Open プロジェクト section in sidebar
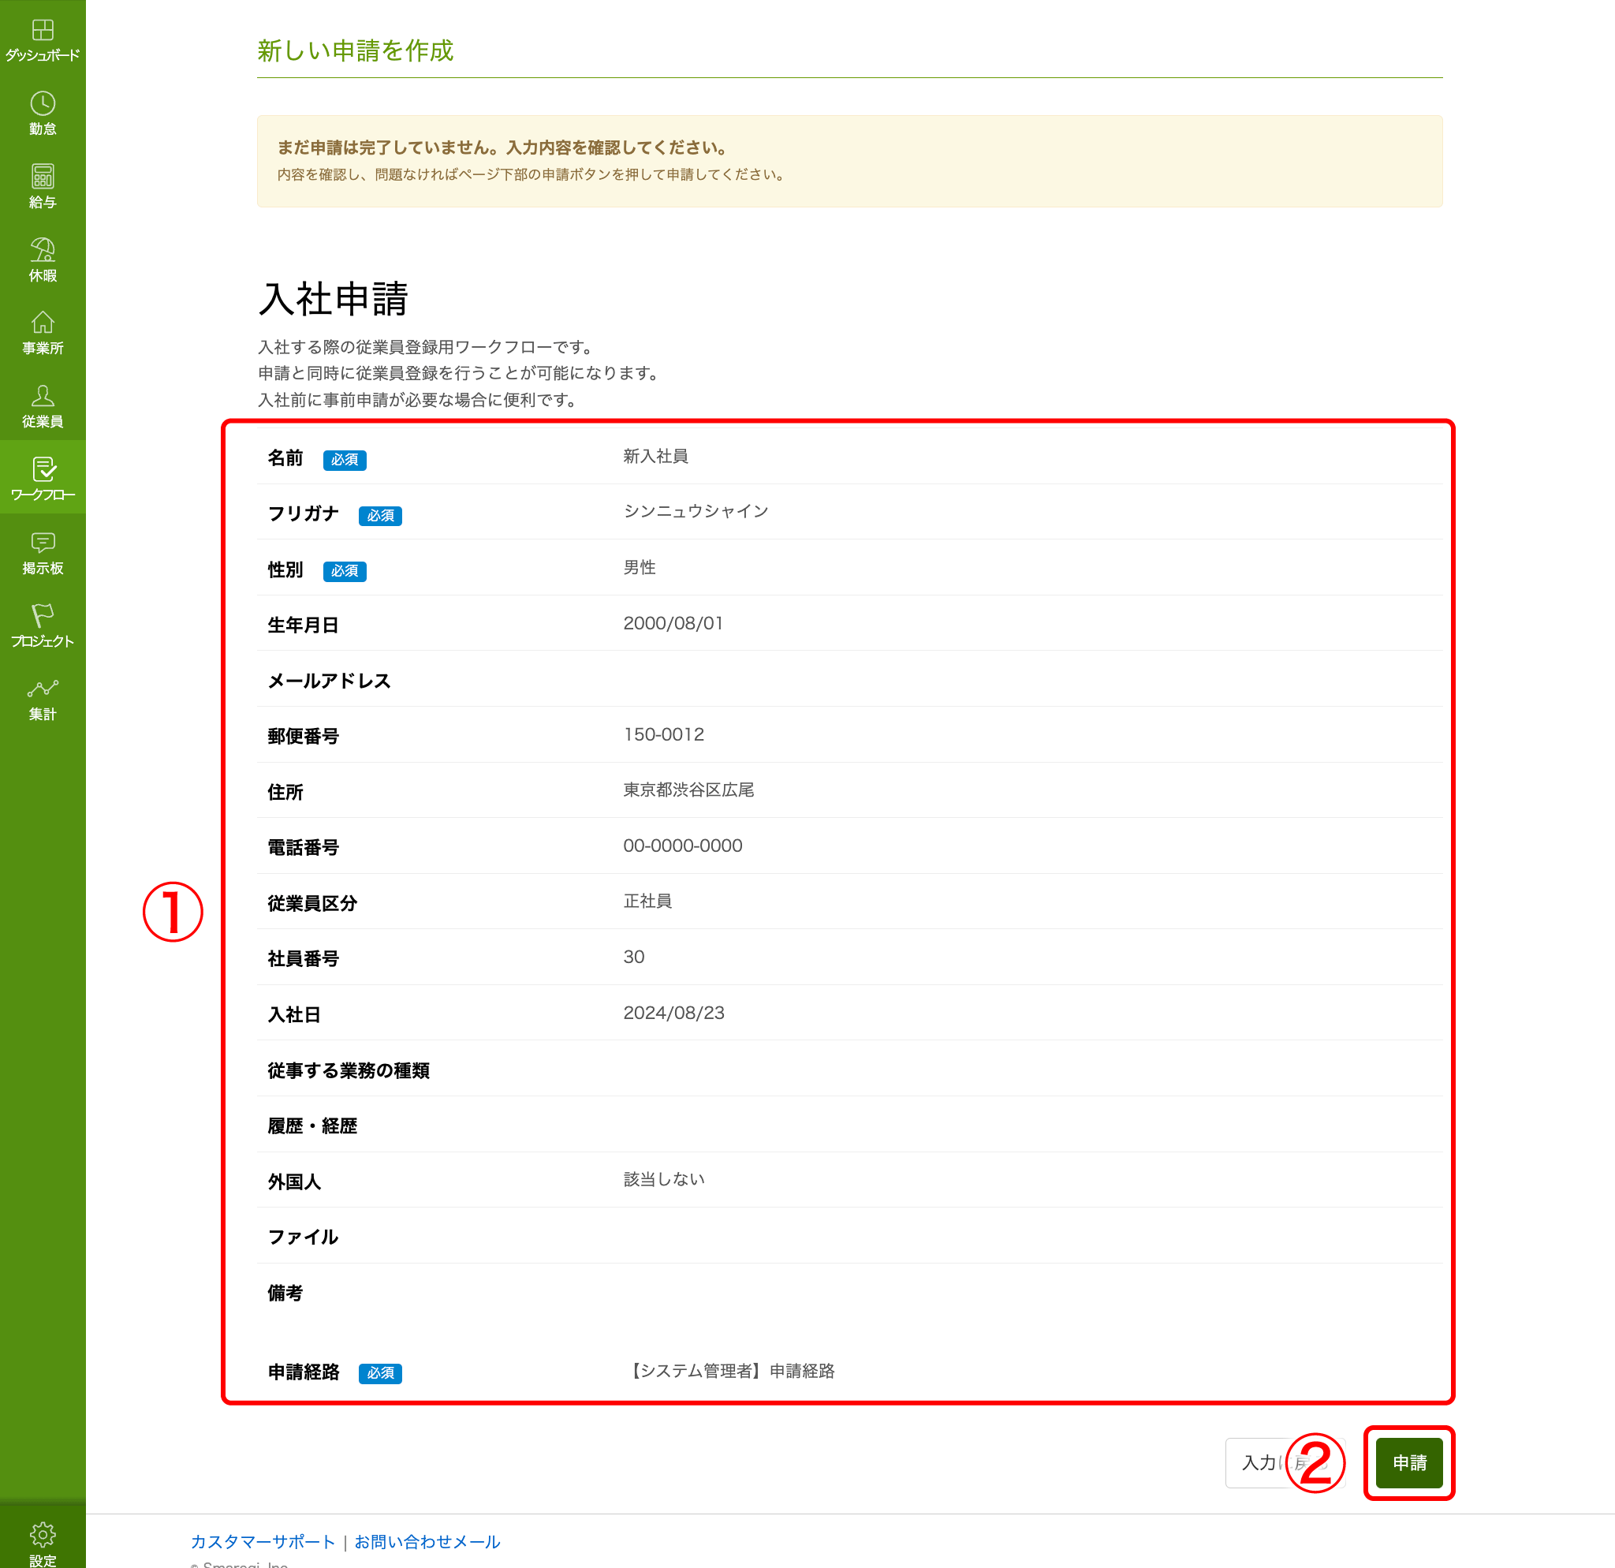1615x1568 pixels. coord(43,625)
